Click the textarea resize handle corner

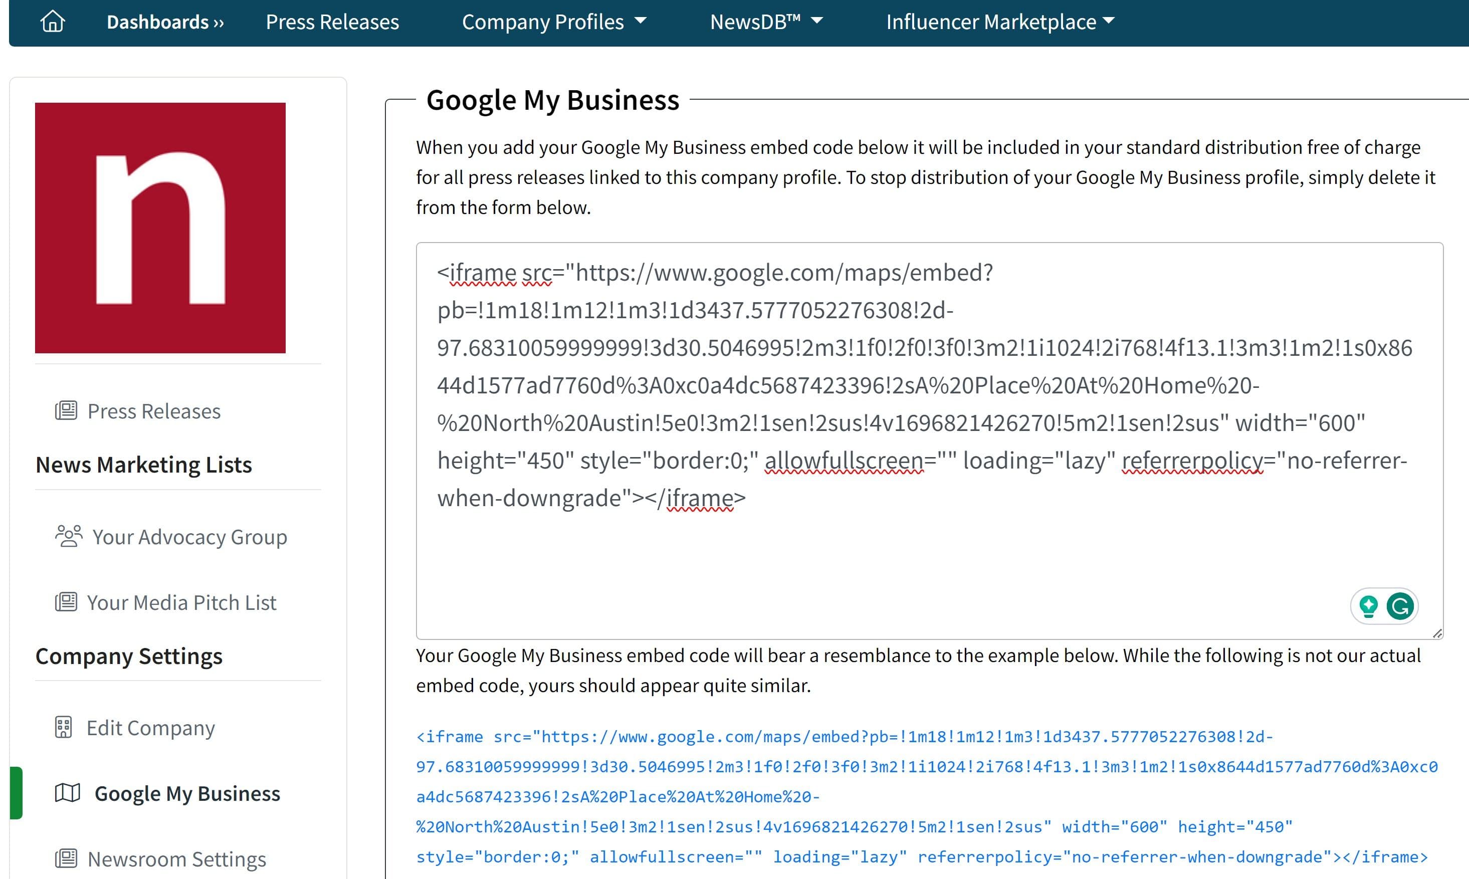pos(1437,633)
